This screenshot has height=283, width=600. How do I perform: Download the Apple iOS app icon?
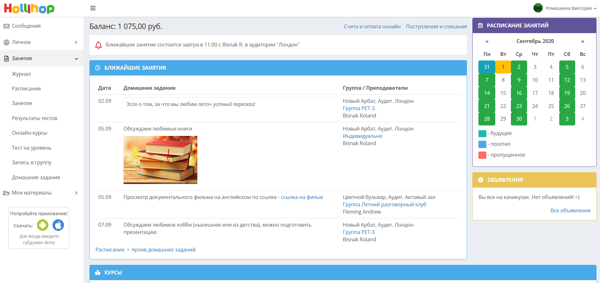[x=58, y=225]
